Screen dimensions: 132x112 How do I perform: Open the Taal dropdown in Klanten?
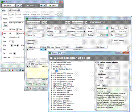[13, 41]
